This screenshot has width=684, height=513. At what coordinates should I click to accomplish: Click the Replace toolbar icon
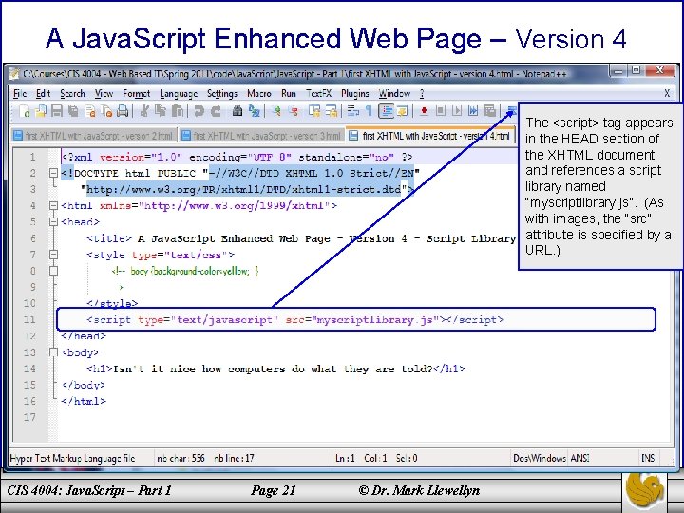[254, 111]
